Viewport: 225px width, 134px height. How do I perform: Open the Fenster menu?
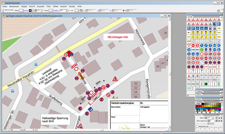point(72,6)
